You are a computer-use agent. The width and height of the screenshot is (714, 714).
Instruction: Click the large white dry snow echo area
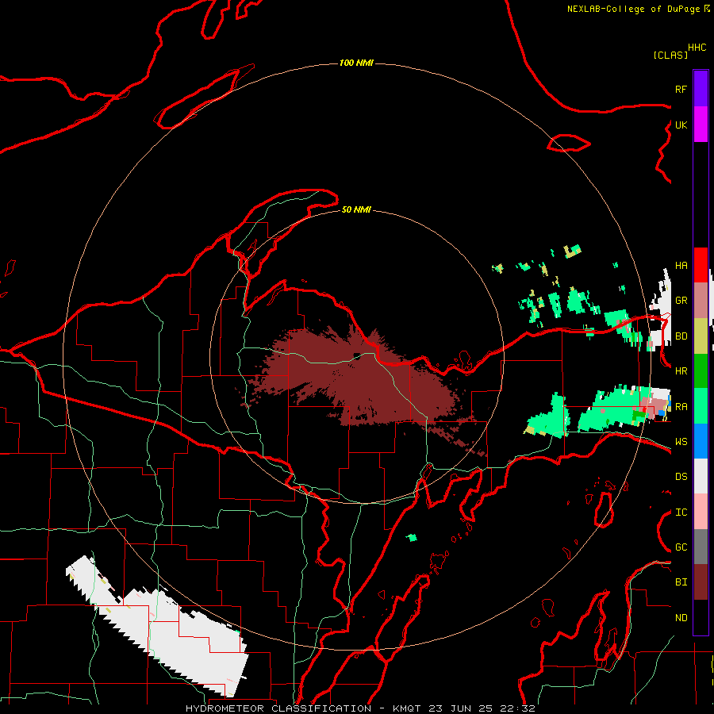(x=159, y=628)
